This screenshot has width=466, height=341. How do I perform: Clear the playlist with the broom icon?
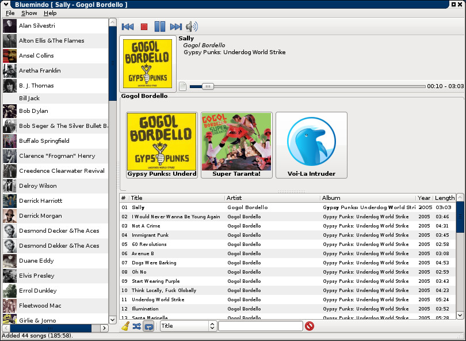point(125,326)
